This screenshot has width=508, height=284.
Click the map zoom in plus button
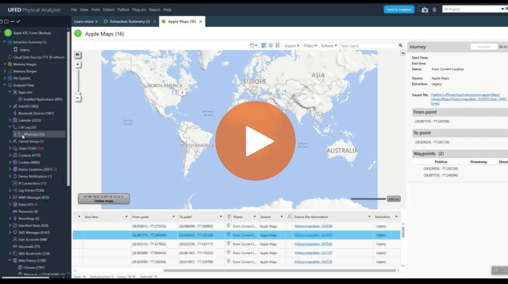pos(78,64)
